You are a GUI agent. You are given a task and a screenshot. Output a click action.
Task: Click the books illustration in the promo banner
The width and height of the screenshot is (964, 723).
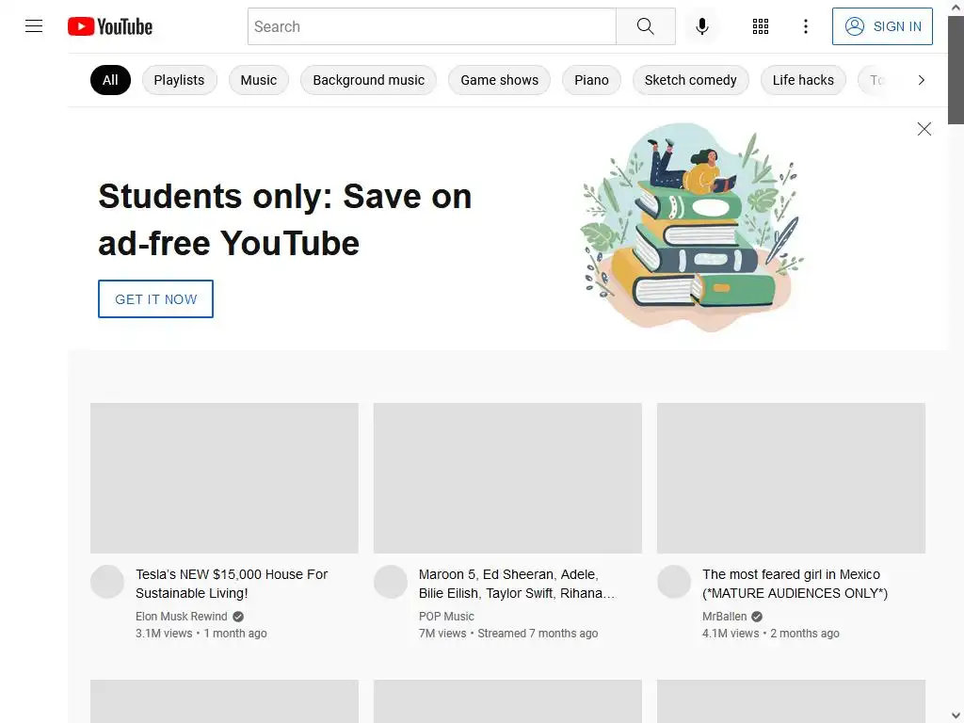692,228
